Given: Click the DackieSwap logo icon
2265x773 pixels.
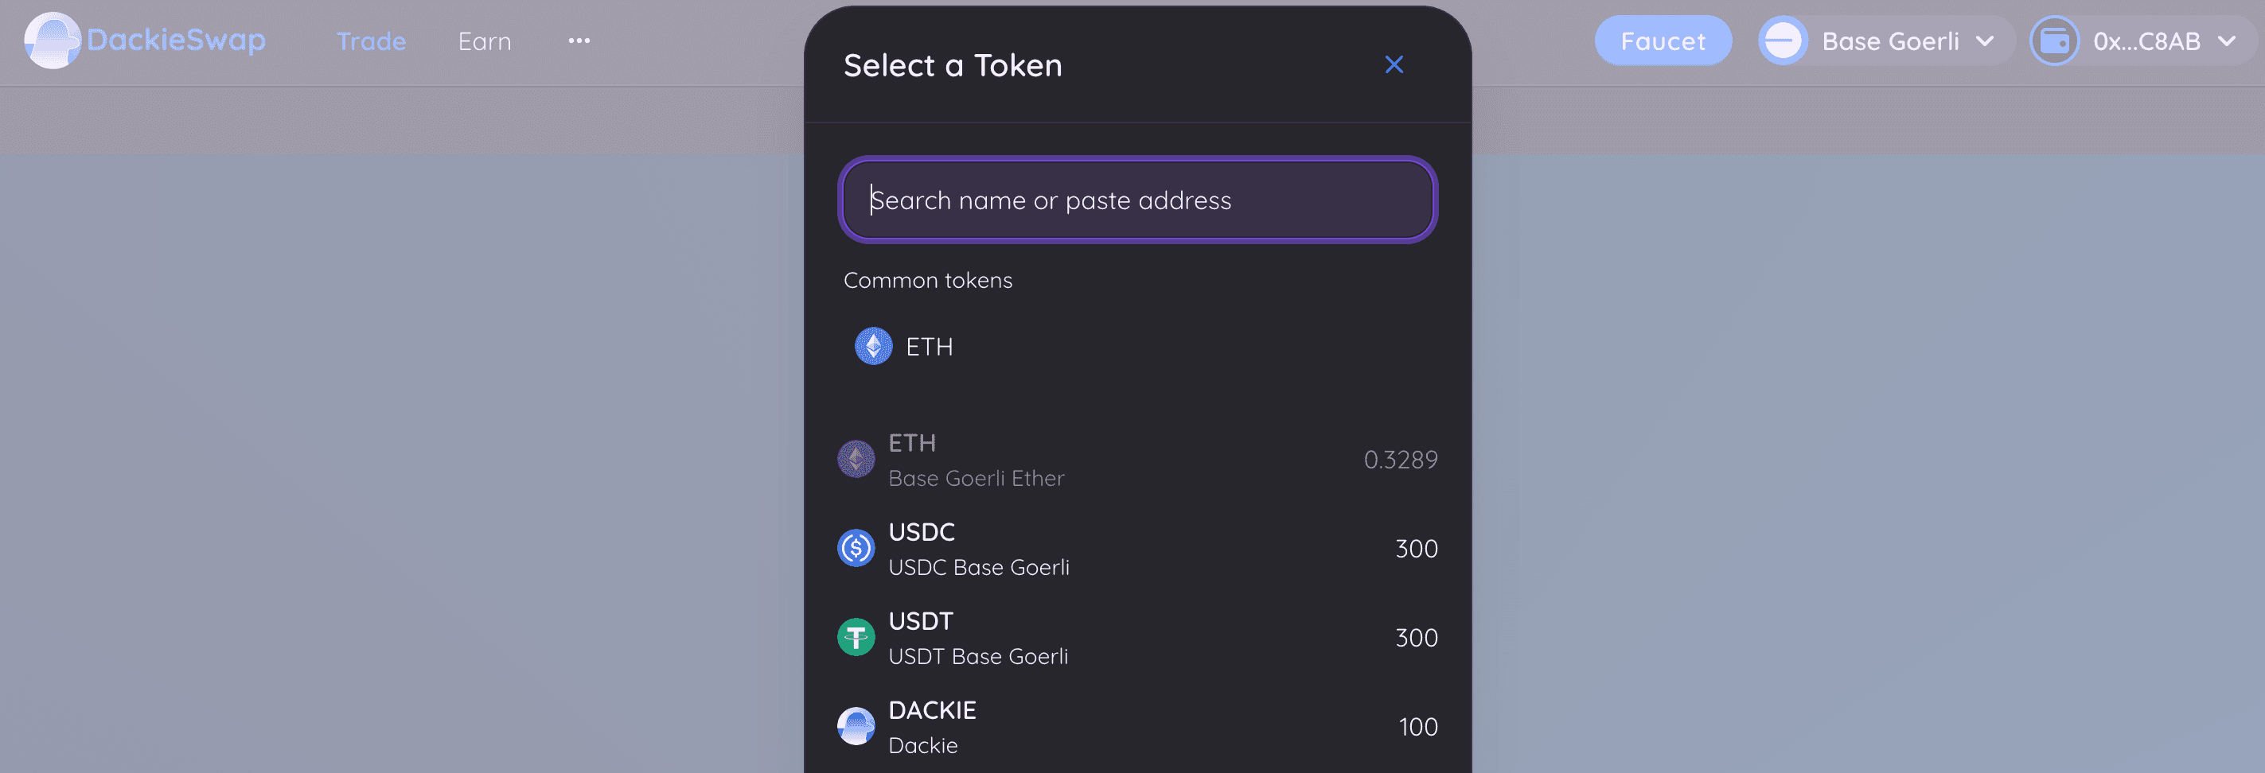Looking at the screenshot, I should pyautogui.click(x=52, y=41).
